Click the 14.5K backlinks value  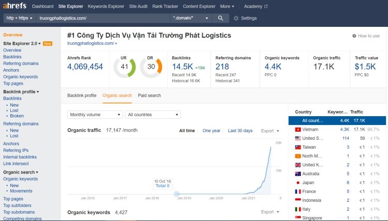coord(183,67)
